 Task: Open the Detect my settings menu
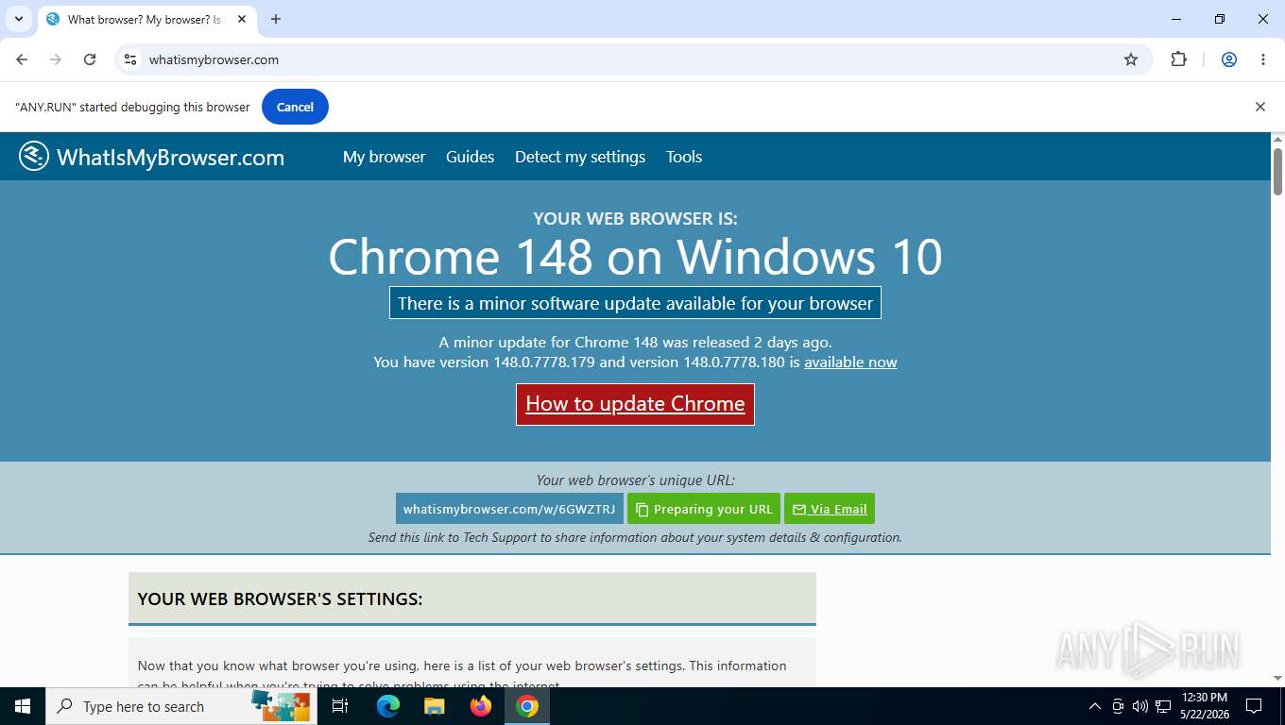point(580,157)
